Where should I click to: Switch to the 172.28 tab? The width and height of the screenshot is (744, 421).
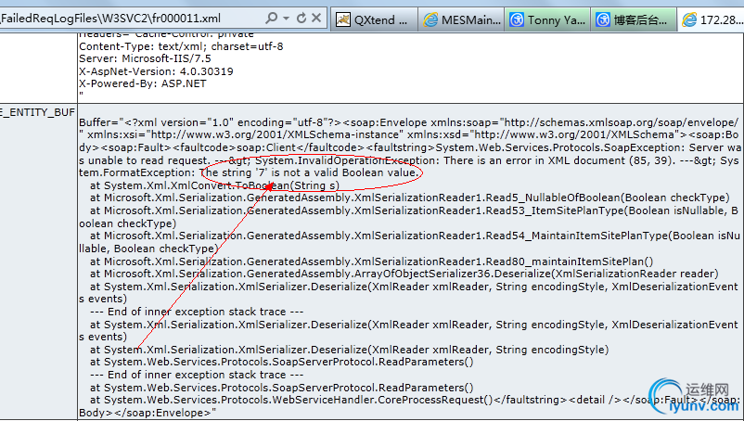point(711,19)
